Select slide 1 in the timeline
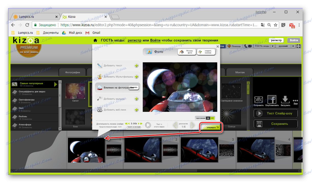This screenshot has width=312, height=183. pyautogui.click(x=86, y=150)
